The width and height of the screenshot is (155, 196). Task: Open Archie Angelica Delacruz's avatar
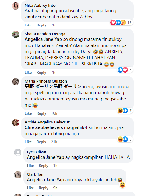point(16,123)
